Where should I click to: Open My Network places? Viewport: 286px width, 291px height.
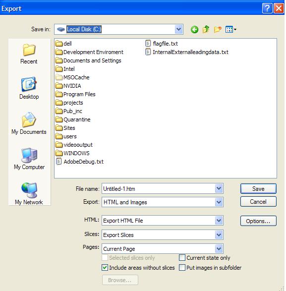[29, 194]
